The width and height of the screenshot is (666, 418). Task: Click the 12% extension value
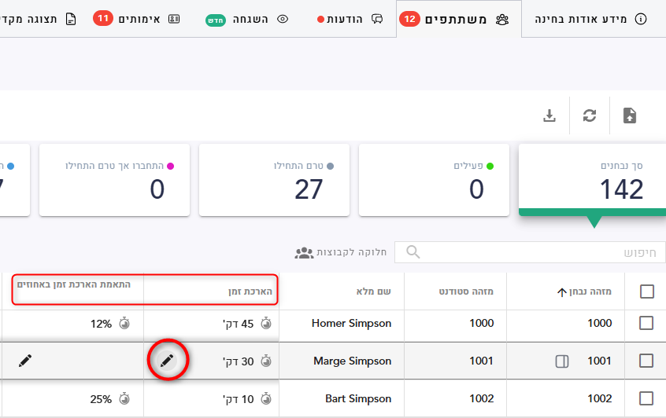point(101,324)
